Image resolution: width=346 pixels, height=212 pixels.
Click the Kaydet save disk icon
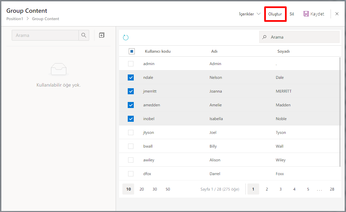[x=306, y=14]
